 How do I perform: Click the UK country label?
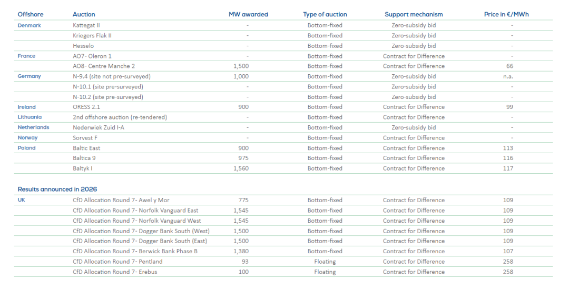22,200
